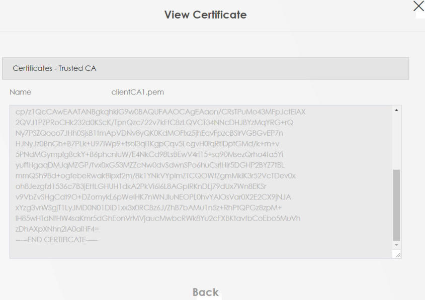Viewport: 425px width, 300px height.
Task: Click the scrollbar up arrow
Action: [397, 110]
